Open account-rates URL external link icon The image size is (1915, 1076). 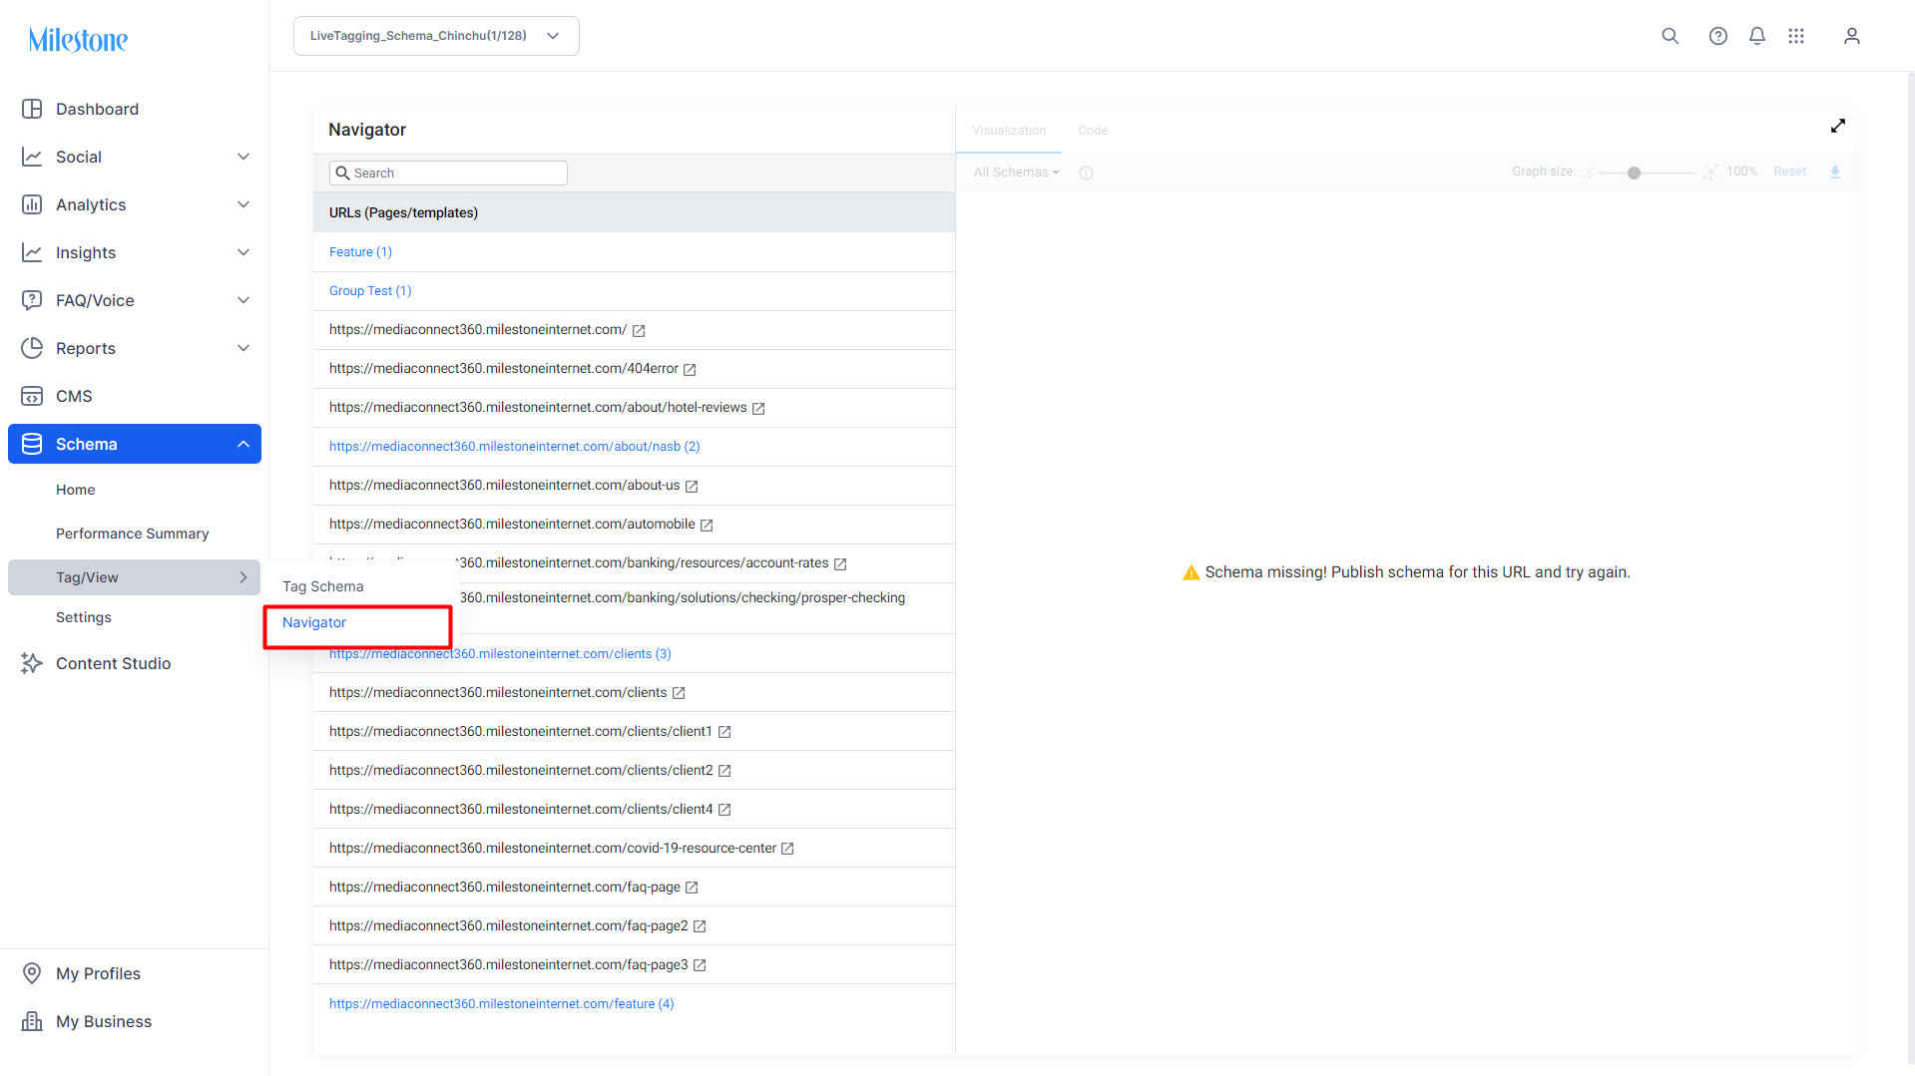[x=840, y=564]
